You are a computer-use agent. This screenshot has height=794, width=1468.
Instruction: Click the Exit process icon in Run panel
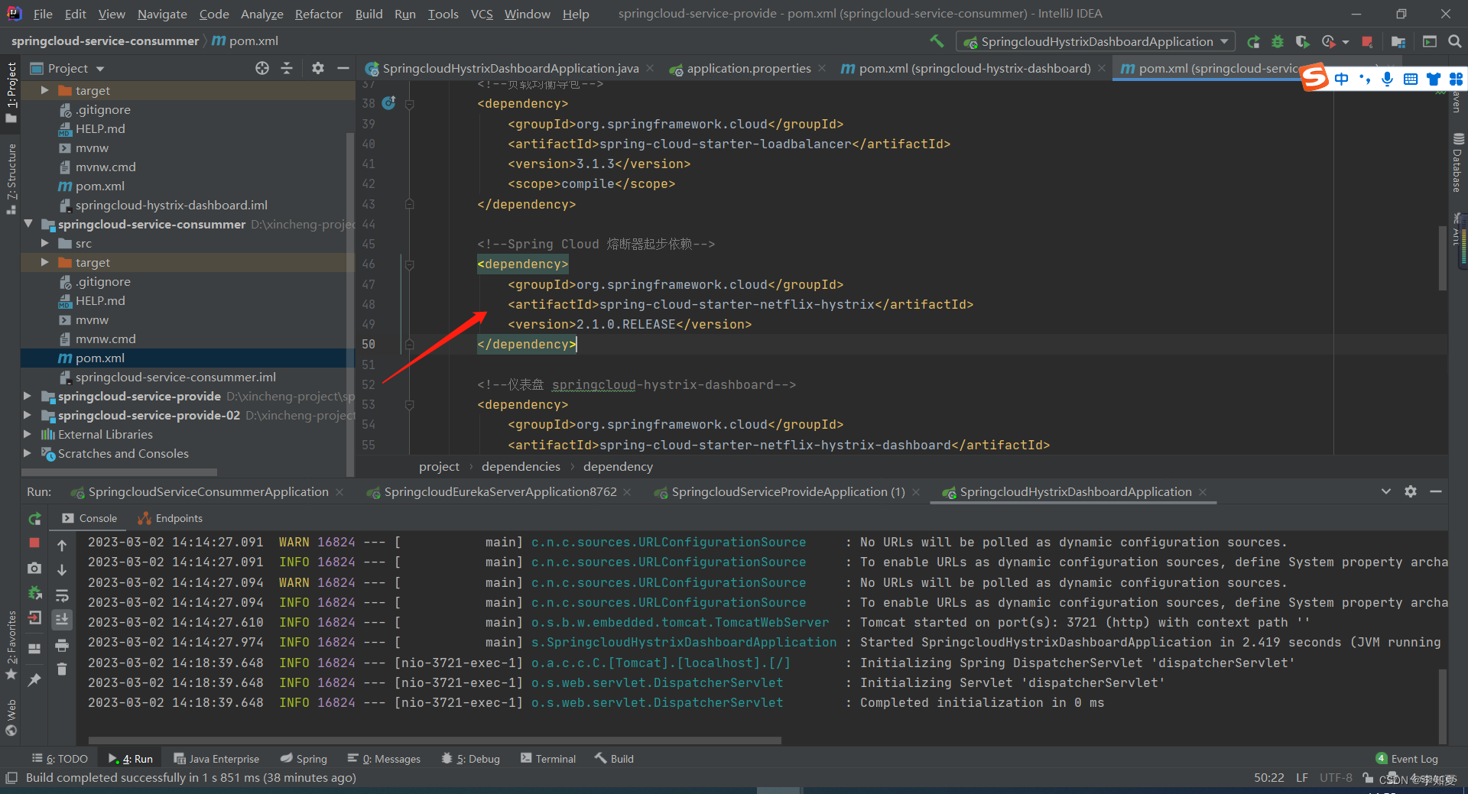[x=34, y=618]
